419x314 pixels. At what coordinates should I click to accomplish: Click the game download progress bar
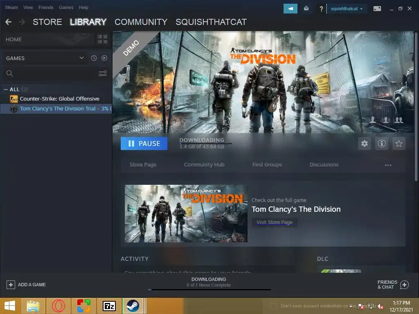point(205,144)
